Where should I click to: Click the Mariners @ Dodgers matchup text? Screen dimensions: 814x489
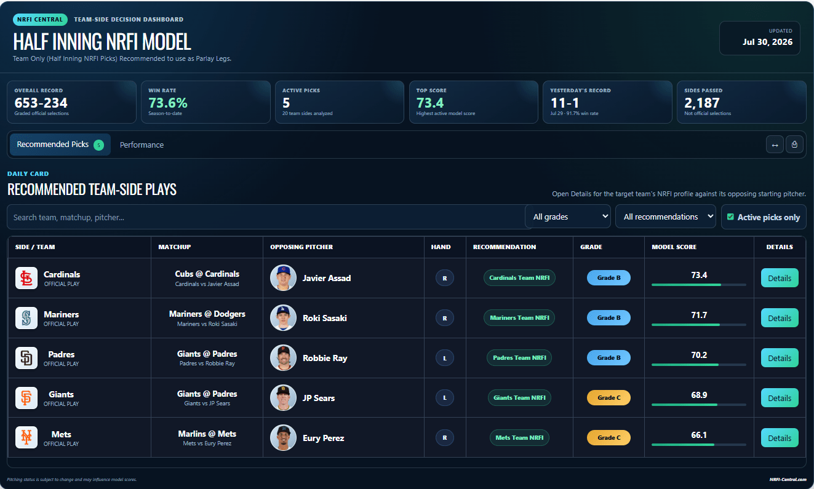click(207, 314)
